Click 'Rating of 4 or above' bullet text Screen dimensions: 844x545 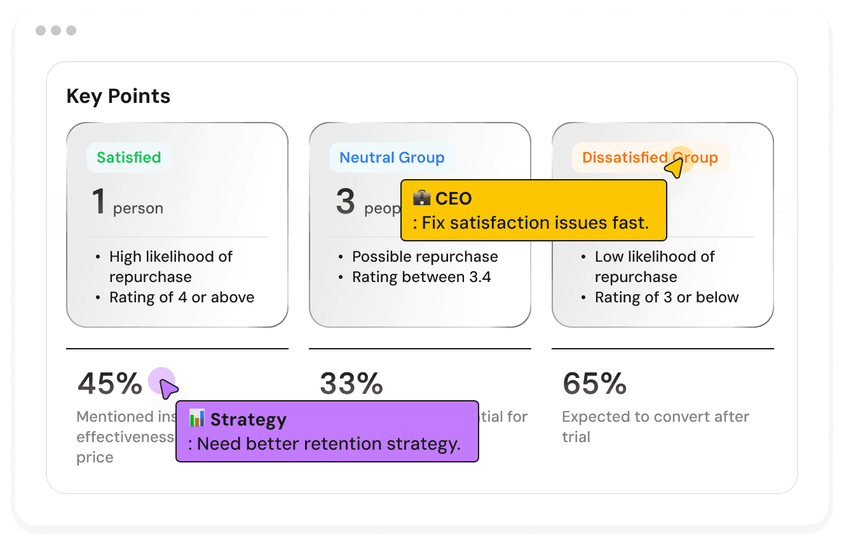pos(182,297)
